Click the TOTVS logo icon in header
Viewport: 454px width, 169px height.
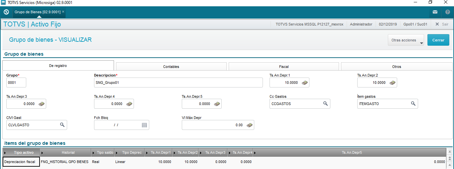(x=6, y=12)
